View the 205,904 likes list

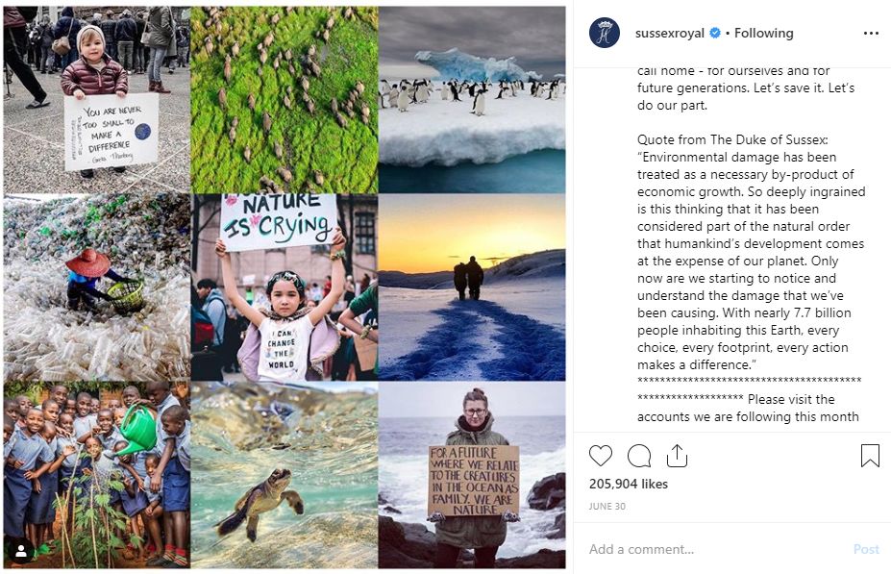click(x=628, y=484)
